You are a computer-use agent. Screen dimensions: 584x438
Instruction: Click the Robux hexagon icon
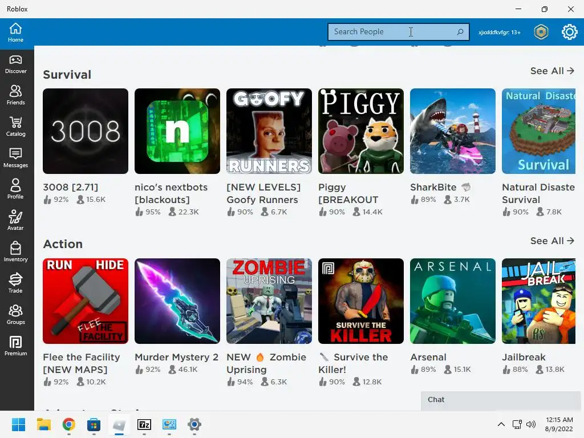[541, 32]
